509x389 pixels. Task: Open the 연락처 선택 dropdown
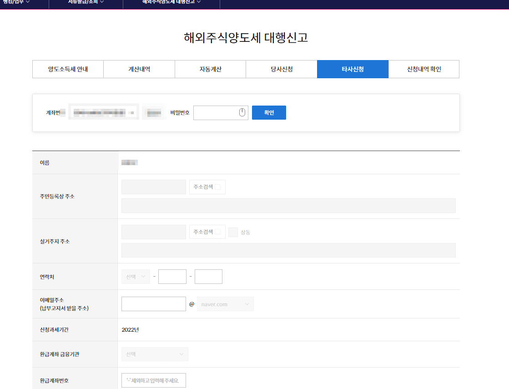point(135,276)
